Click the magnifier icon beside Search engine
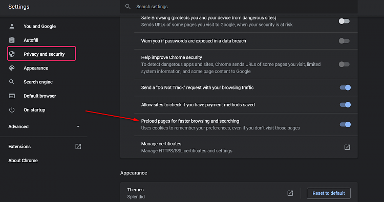Viewport: 384px width, 202px height. tap(12, 82)
